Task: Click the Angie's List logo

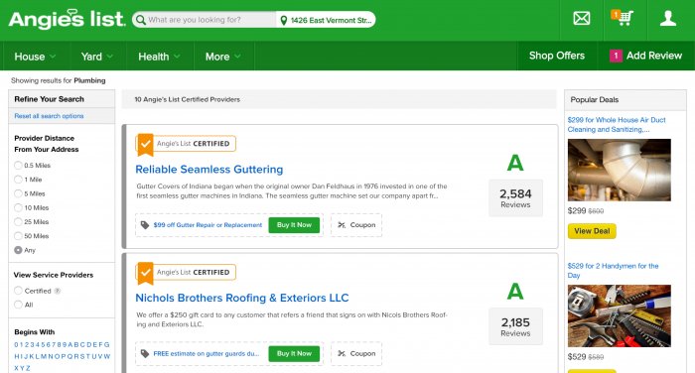Action: click(67, 20)
